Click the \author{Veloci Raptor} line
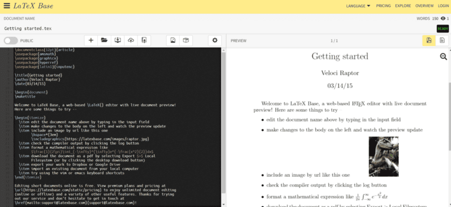451x207 pixels. tap(38, 79)
